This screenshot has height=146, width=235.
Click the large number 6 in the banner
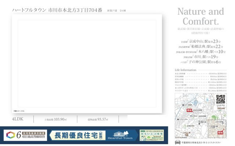point(19,135)
